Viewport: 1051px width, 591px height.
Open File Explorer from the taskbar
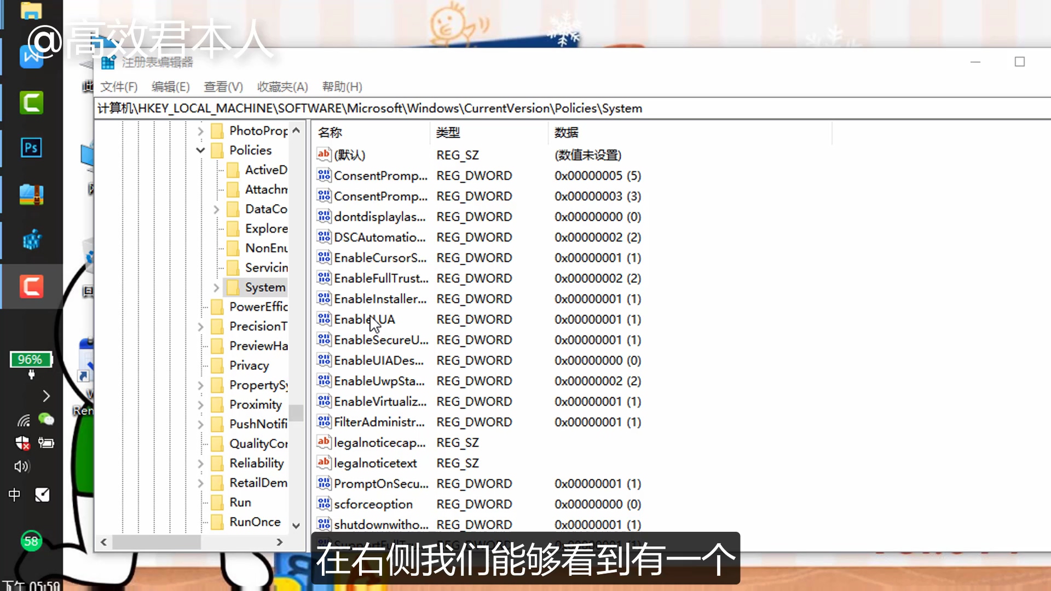[x=31, y=10]
